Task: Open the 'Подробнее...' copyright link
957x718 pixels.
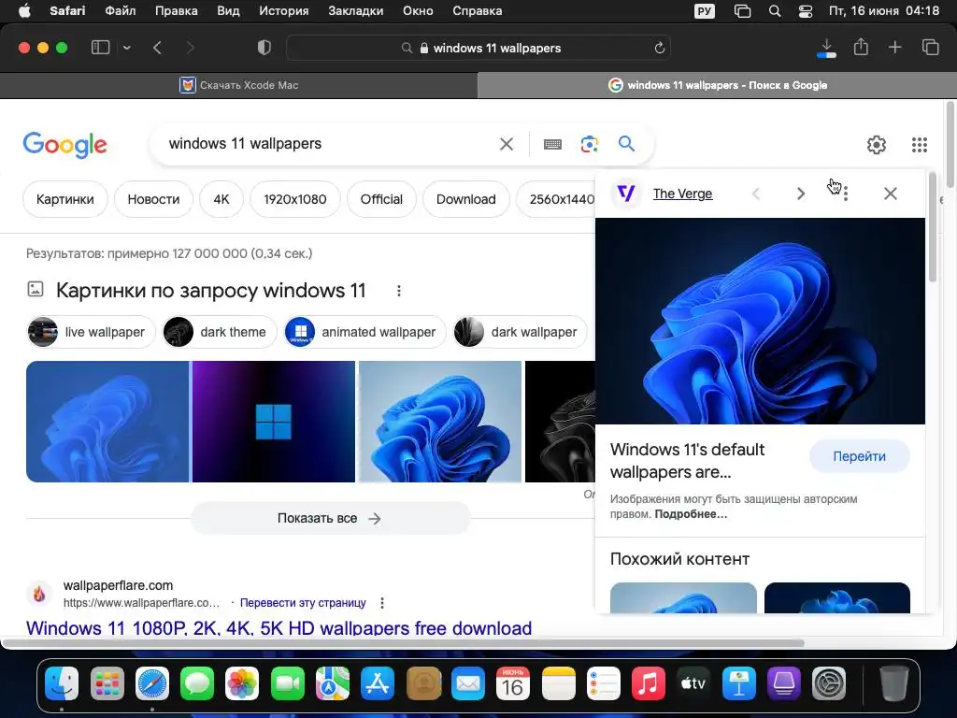Action: pos(691,514)
